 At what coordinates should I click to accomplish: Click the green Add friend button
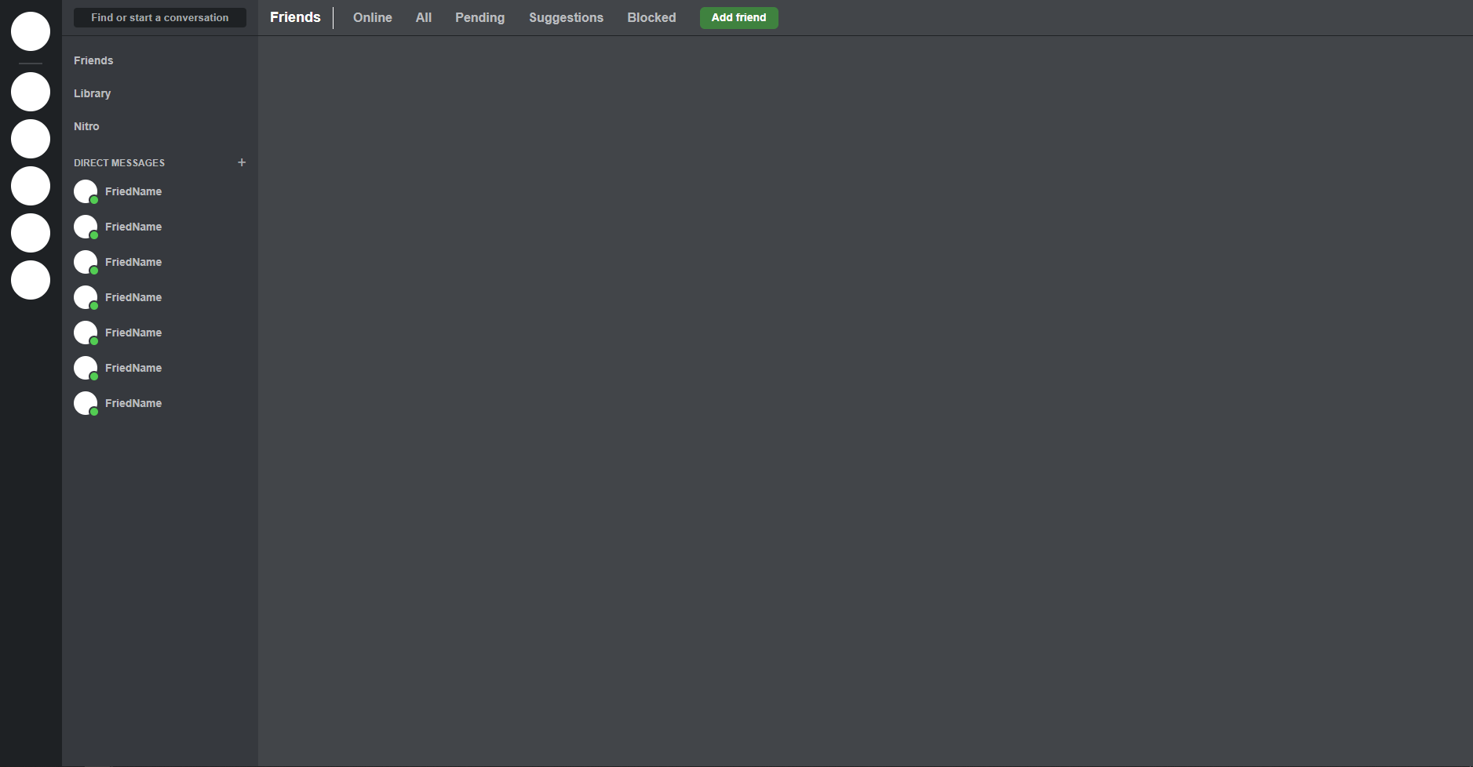(x=739, y=18)
